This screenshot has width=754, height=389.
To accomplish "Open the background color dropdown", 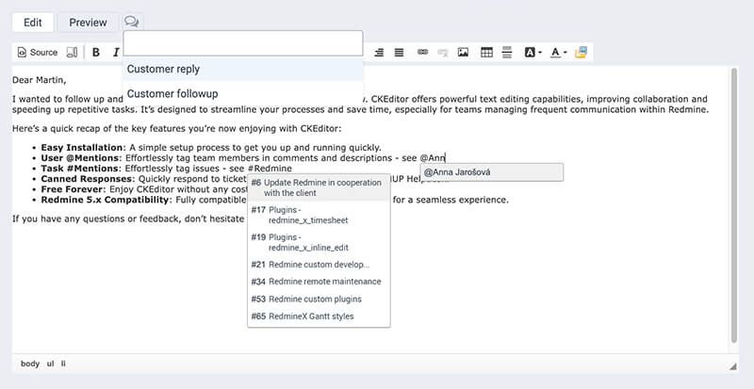I will point(533,53).
